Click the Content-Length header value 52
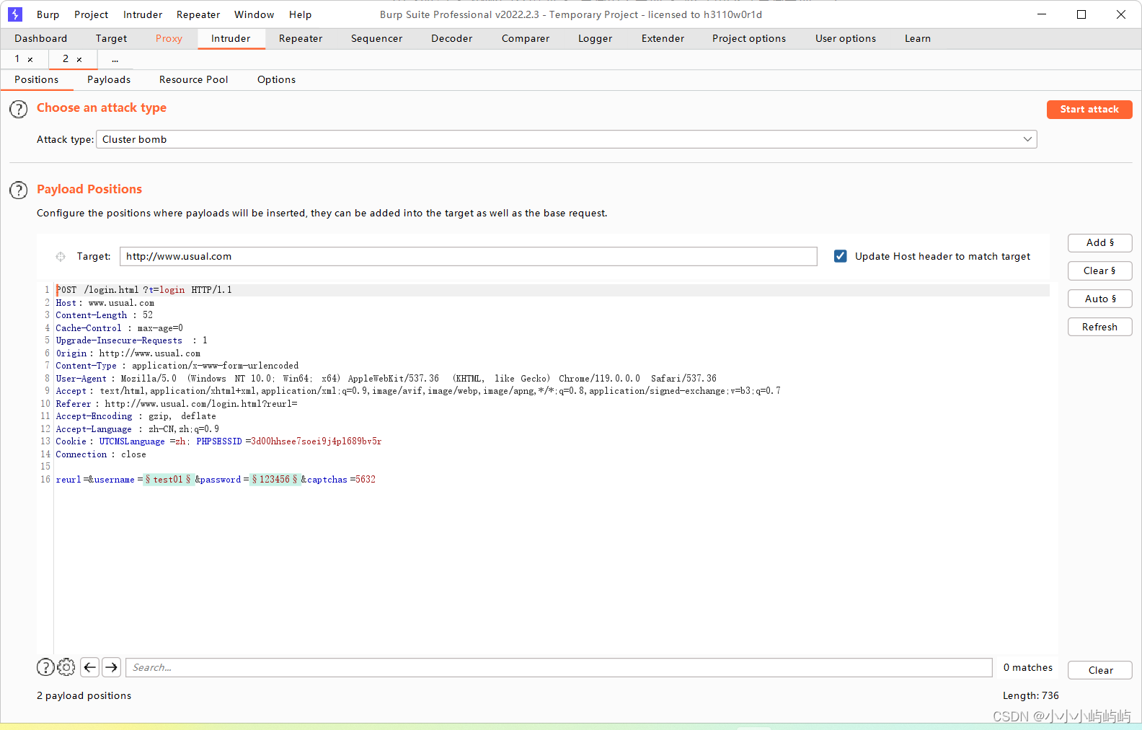 148,315
